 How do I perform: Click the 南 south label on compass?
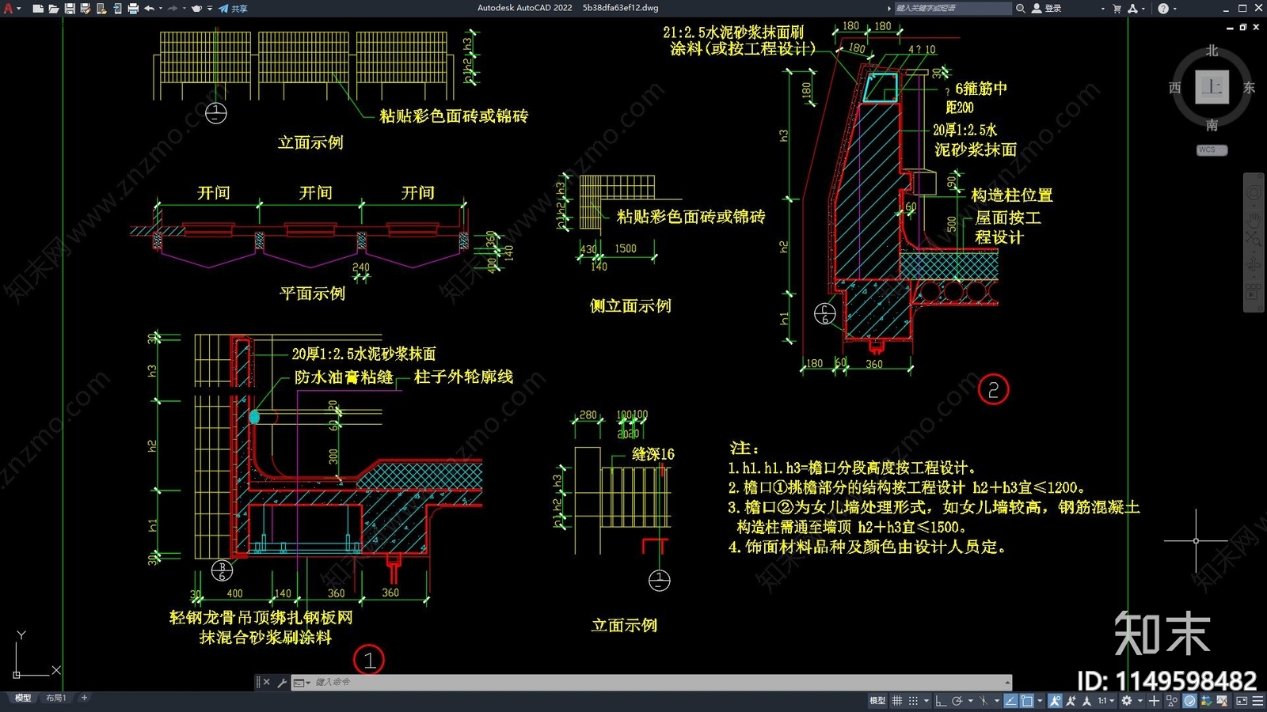[1212, 125]
